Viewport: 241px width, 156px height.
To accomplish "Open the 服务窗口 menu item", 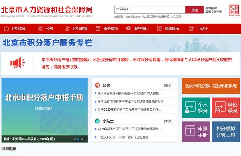I will [x=141, y=29].
